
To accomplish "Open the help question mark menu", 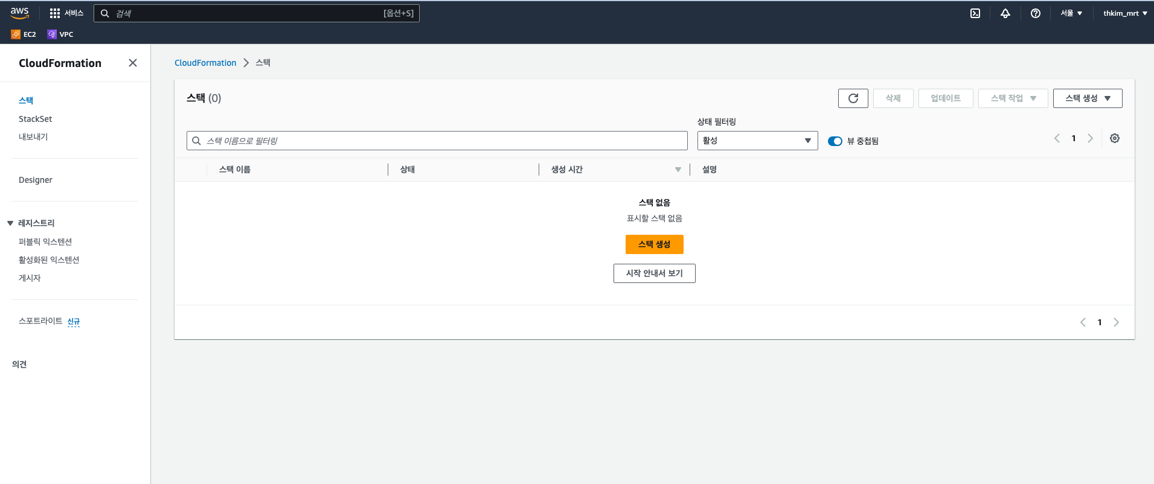I will coord(1036,13).
